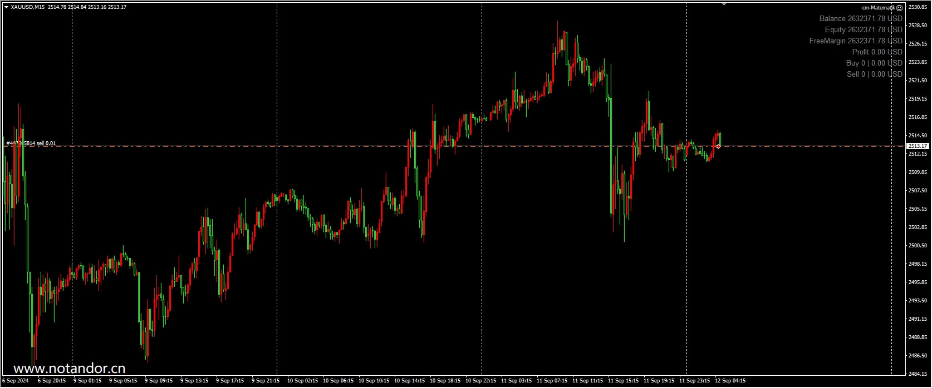Click the Sell 0 | 0.00 USD line

[875, 74]
